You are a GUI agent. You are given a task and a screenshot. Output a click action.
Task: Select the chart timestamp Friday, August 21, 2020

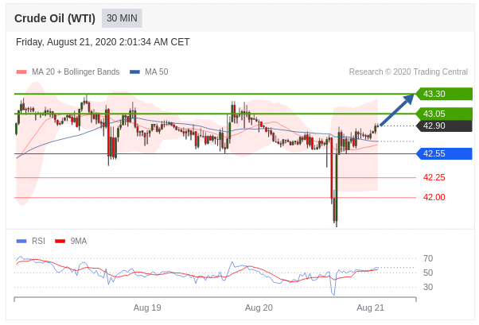pos(103,42)
